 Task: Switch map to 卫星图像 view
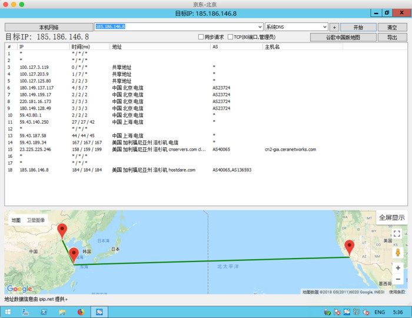[36, 220]
